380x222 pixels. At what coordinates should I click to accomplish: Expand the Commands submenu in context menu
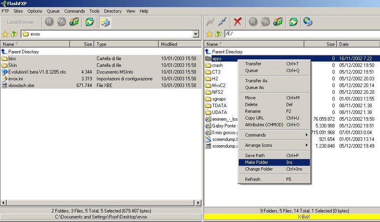pos(274,135)
